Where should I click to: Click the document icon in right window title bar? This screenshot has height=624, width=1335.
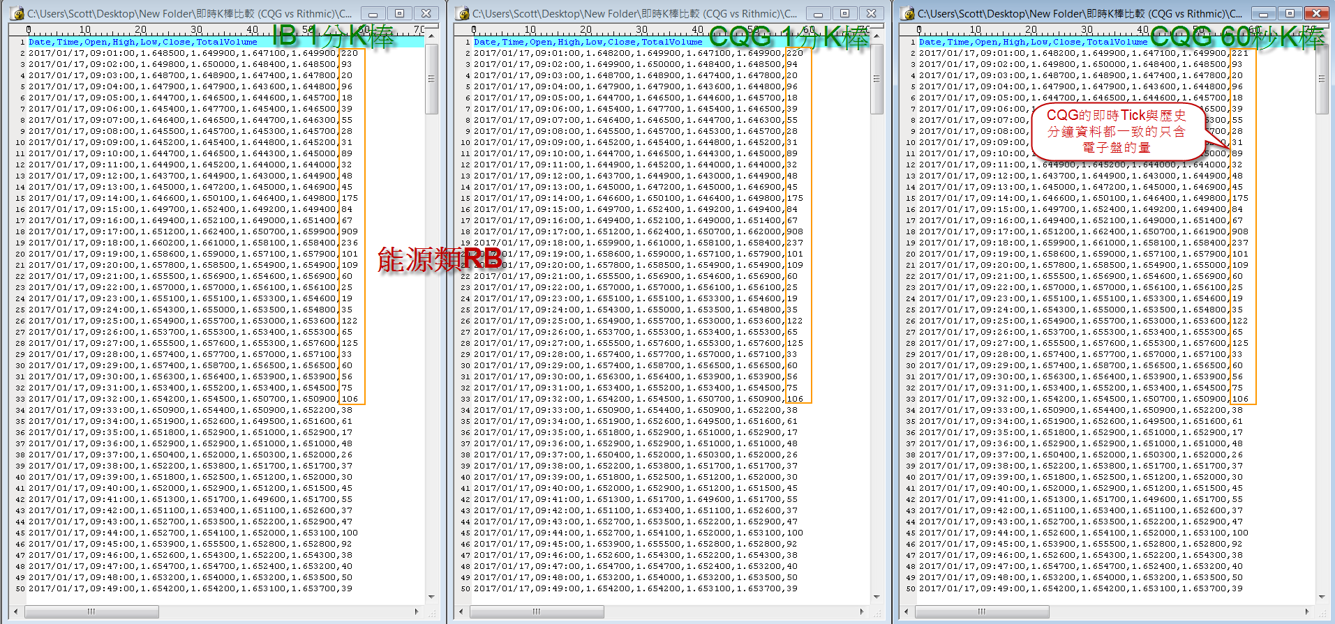pos(909,13)
